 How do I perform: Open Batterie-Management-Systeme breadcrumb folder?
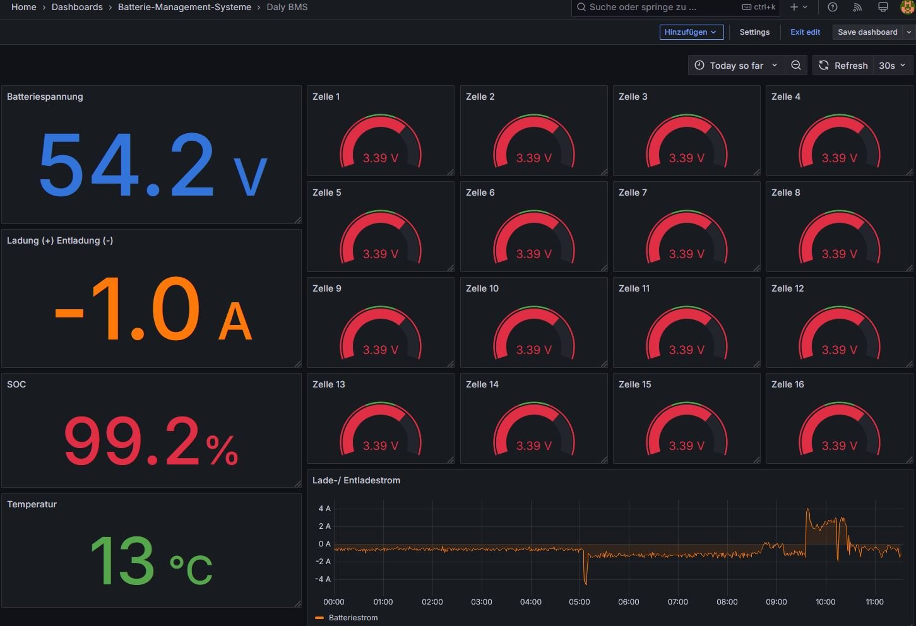click(184, 7)
